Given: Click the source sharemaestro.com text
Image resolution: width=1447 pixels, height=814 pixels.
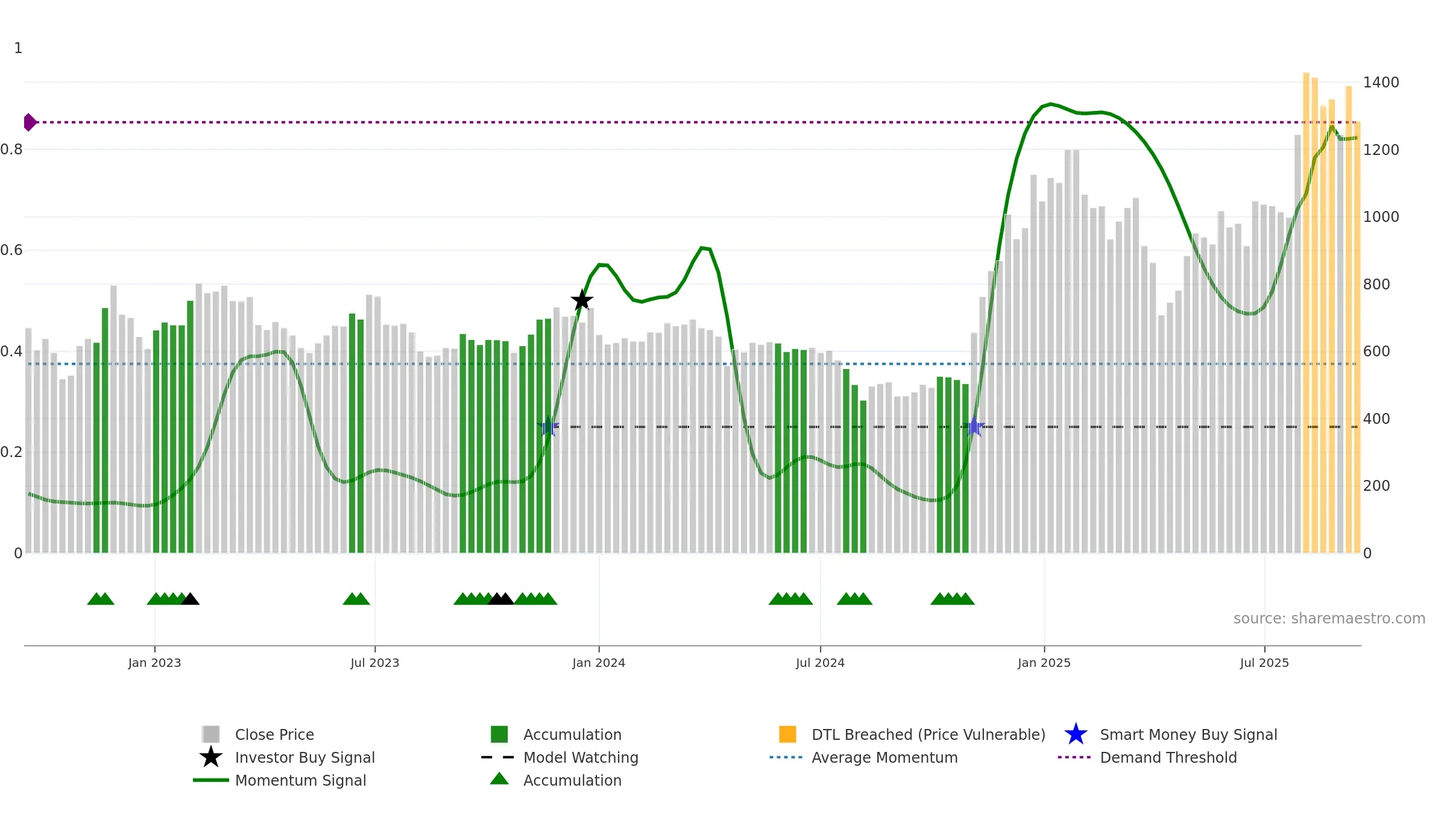Looking at the screenshot, I should [1329, 619].
